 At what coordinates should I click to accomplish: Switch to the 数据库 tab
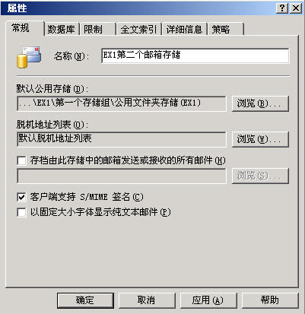pos(61,30)
